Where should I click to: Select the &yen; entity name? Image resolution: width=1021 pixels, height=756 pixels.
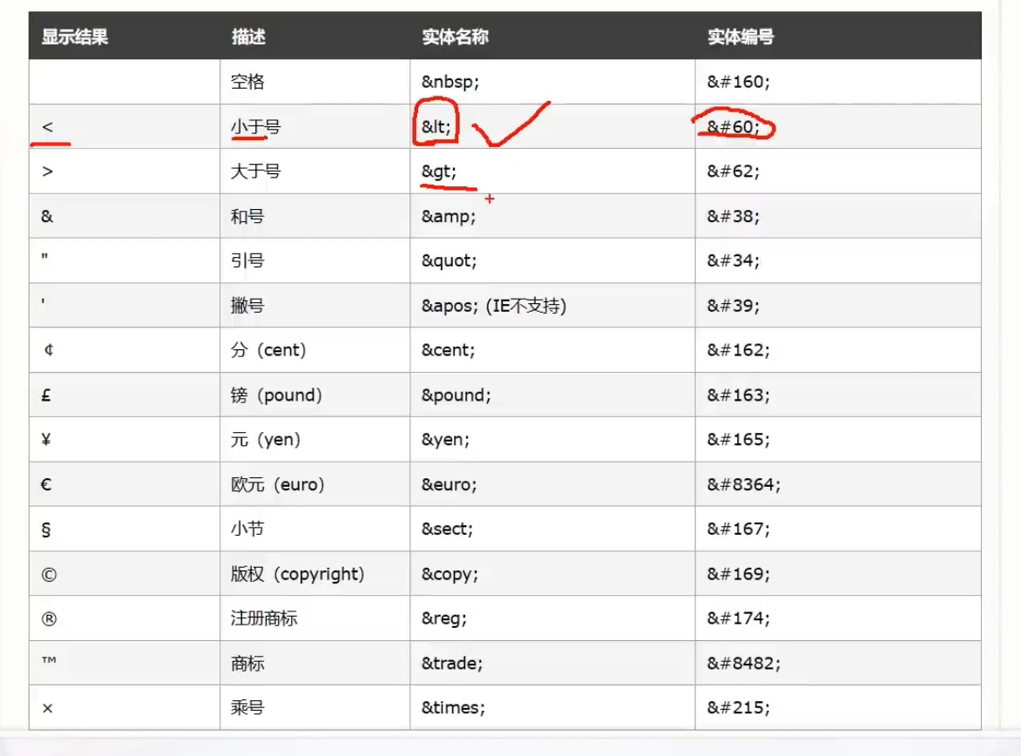445,440
